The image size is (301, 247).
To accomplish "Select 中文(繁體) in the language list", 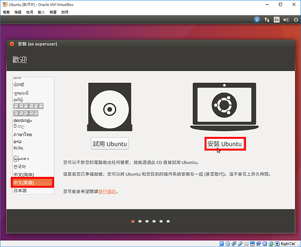I will 32,183.
